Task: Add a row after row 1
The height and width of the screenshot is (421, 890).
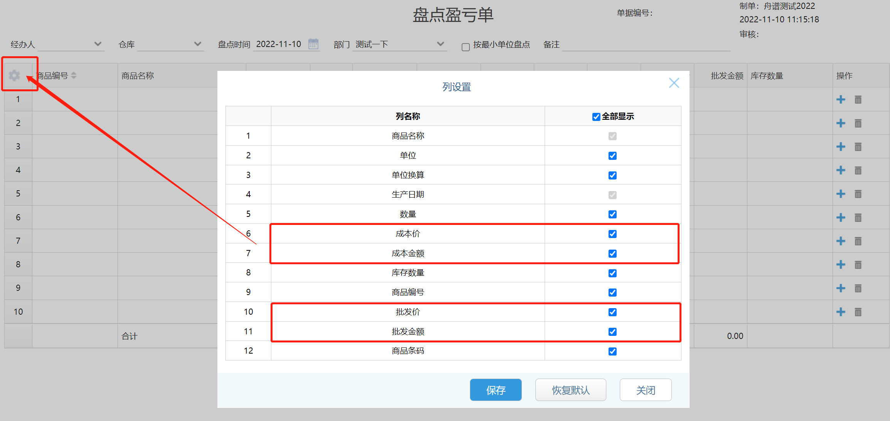Action: 841,99
